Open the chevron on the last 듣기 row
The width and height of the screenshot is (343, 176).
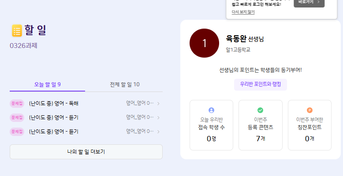click(x=158, y=131)
